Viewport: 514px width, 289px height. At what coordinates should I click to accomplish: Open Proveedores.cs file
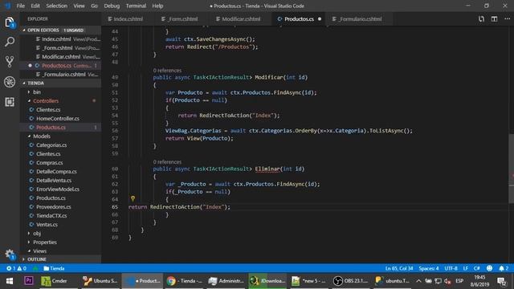(60, 207)
